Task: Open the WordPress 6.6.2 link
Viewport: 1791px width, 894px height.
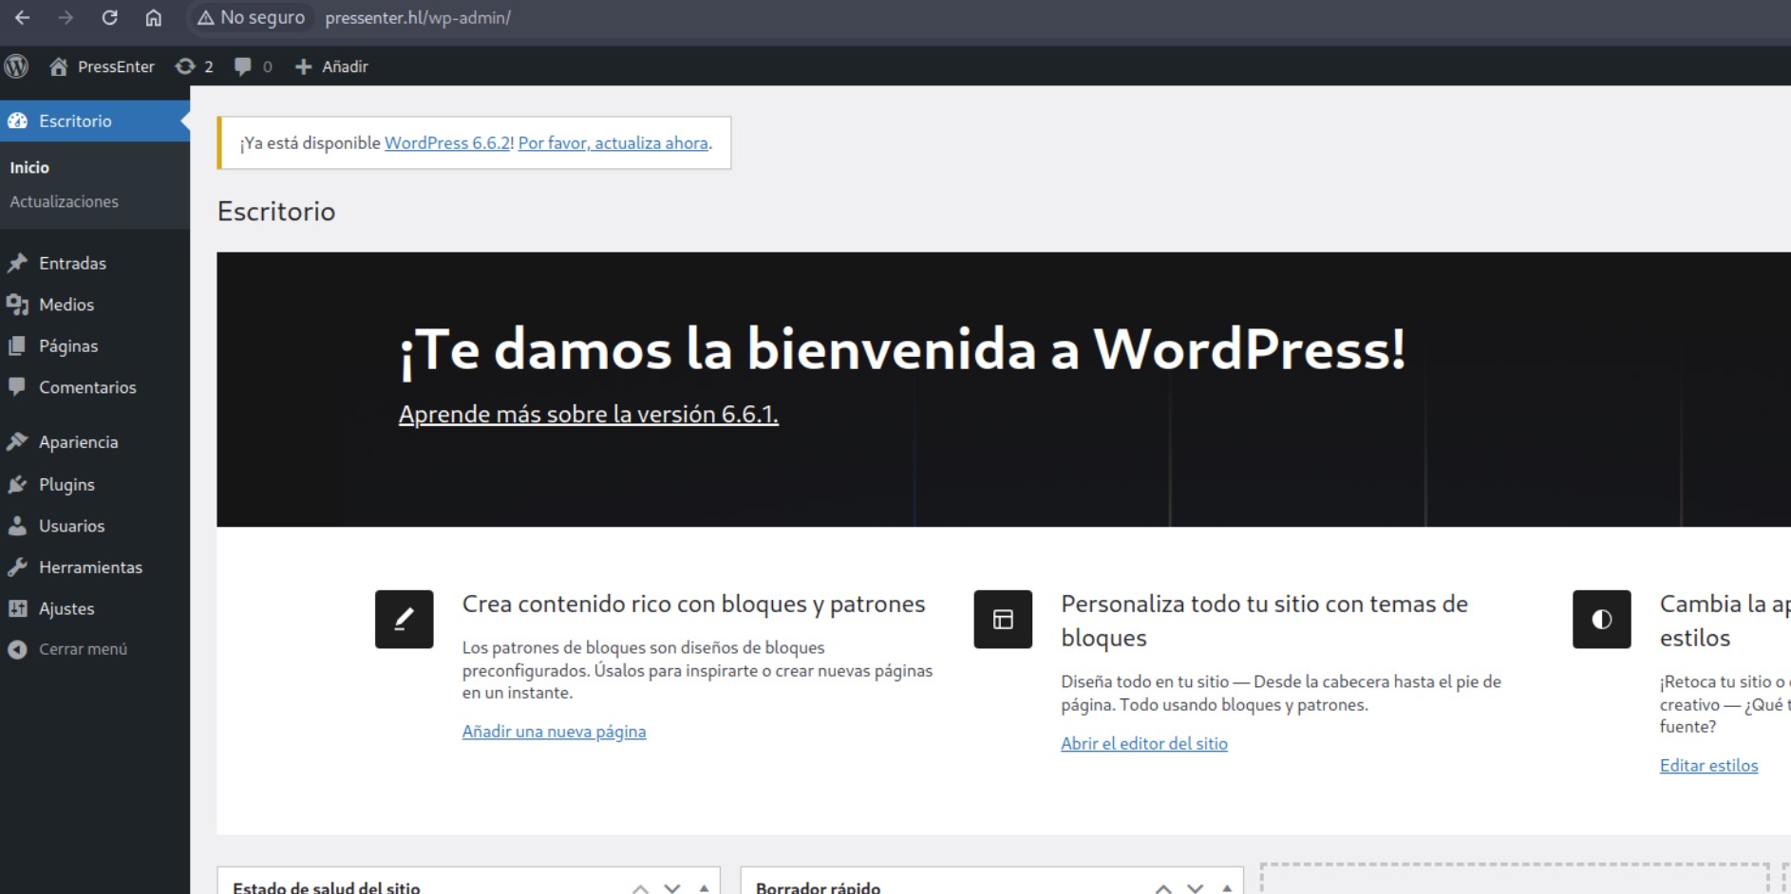Action: pyautogui.click(x=448, y=142)
